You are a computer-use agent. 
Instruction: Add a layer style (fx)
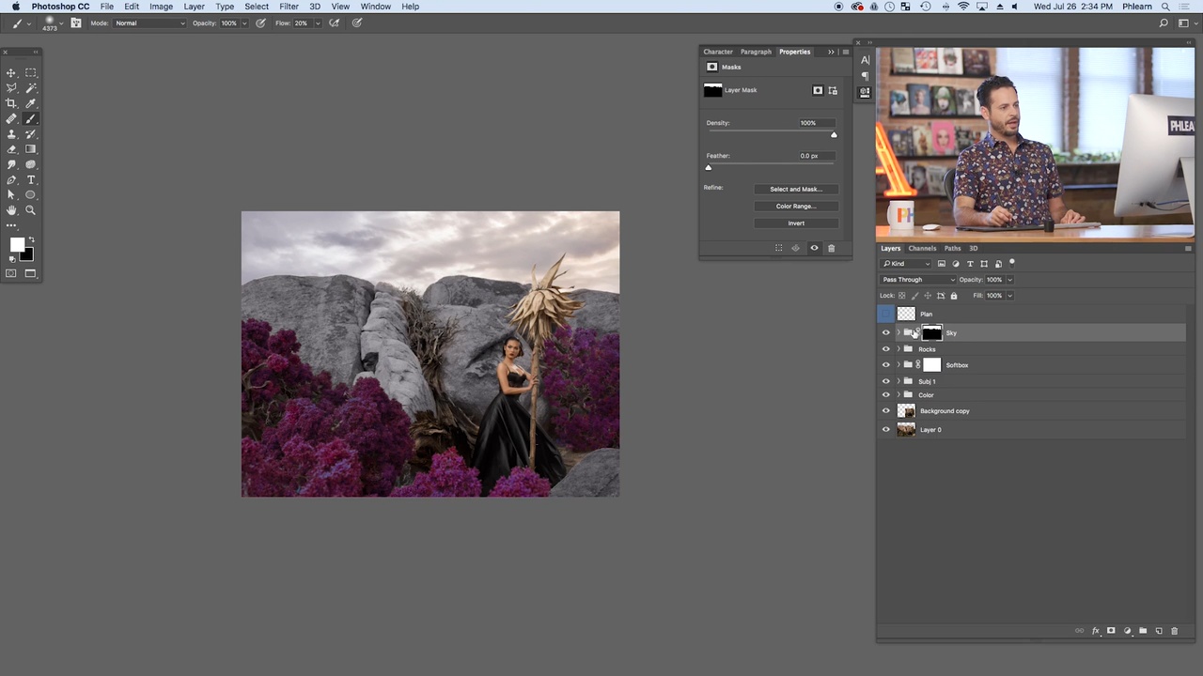1096,631
